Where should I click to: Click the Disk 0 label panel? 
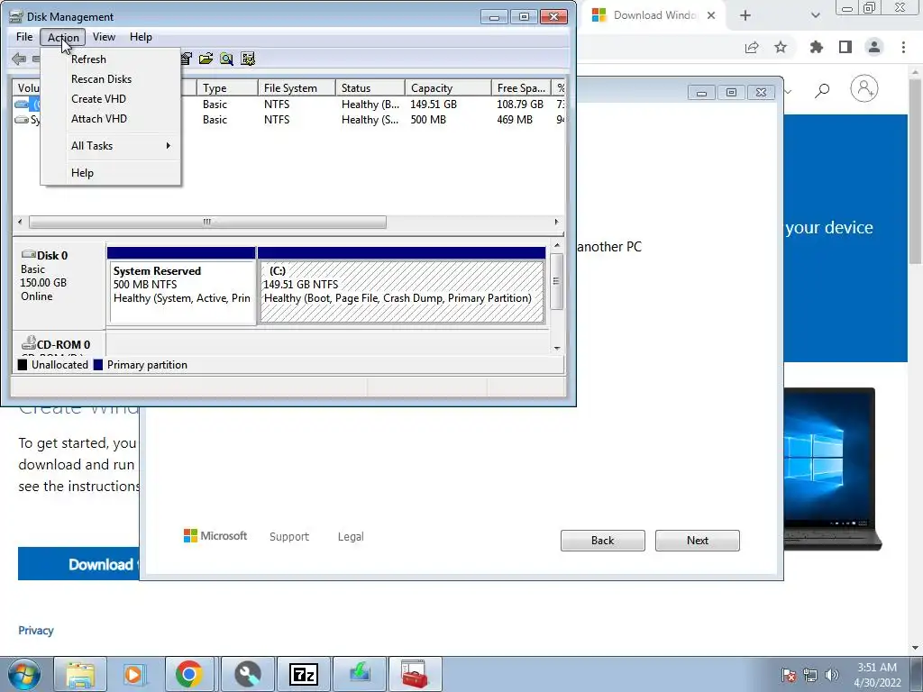click(x=59, y=284)
